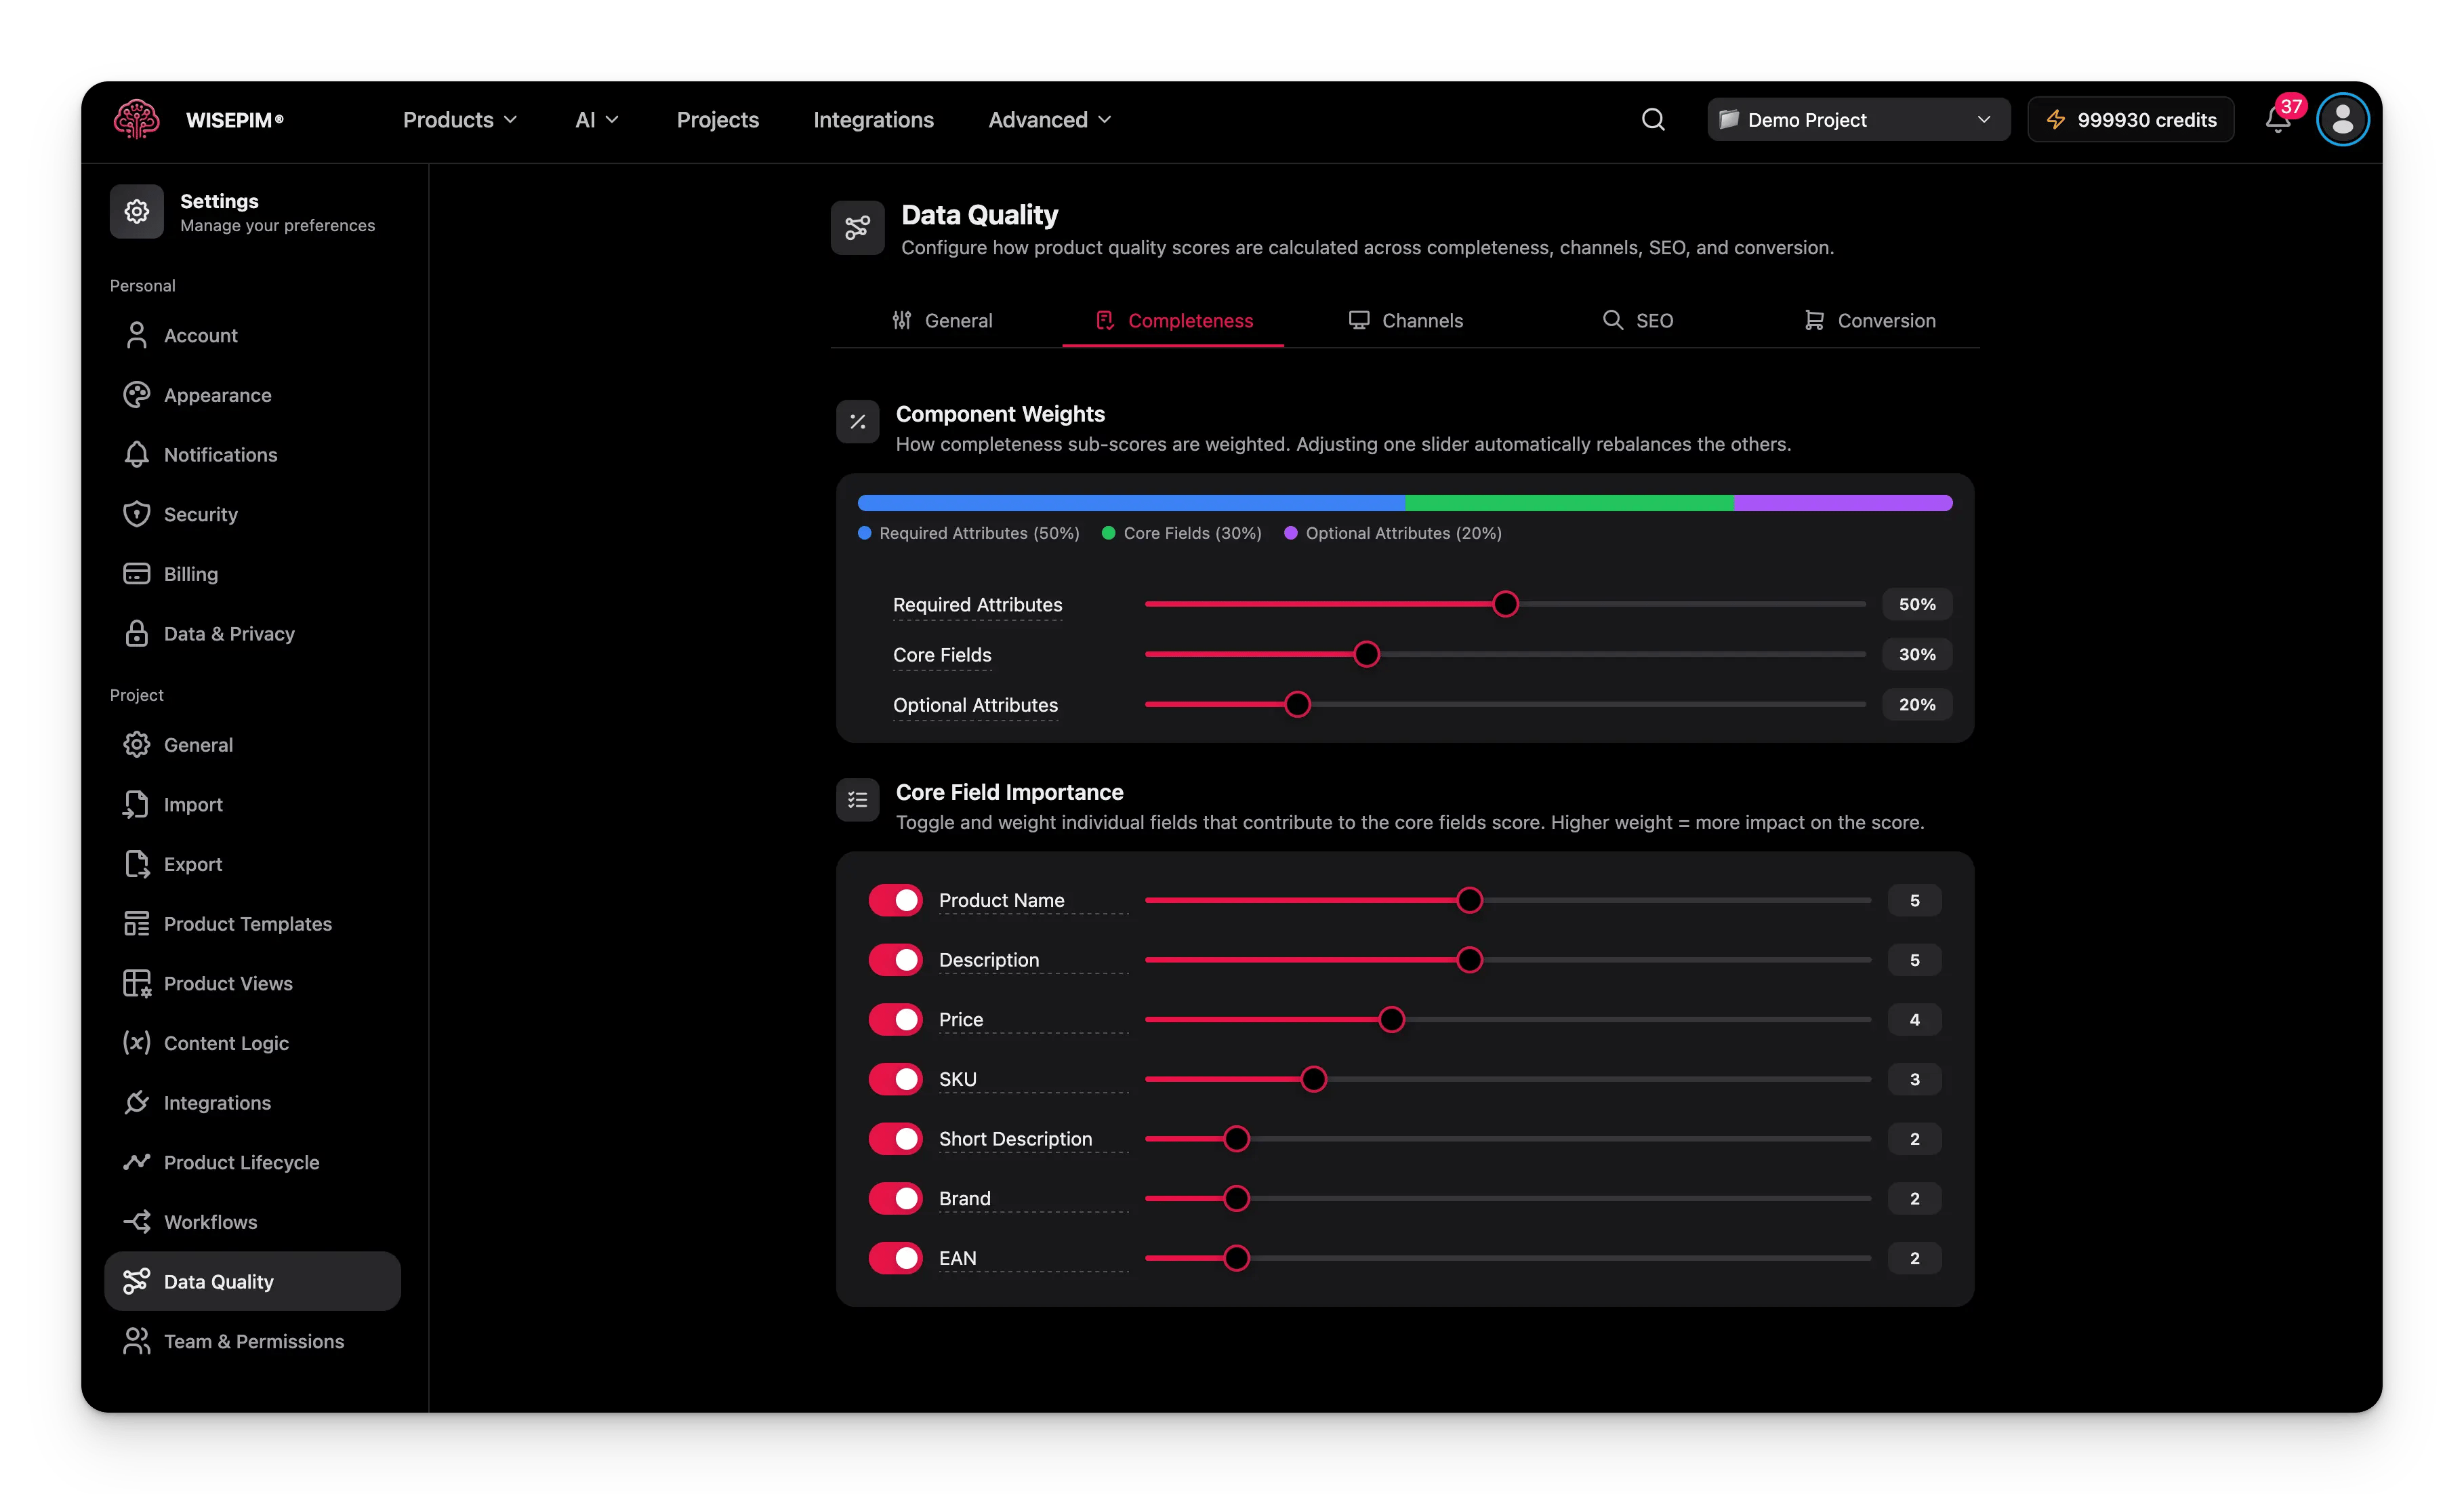Viewport: 2464px width, 1494px height.
Task: Open the Integrations top menu item
Action: point(873,120)
